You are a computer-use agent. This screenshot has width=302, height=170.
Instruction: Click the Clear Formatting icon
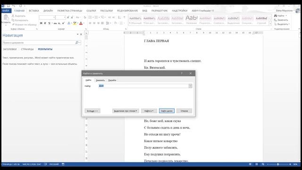(x=85, y=17)
